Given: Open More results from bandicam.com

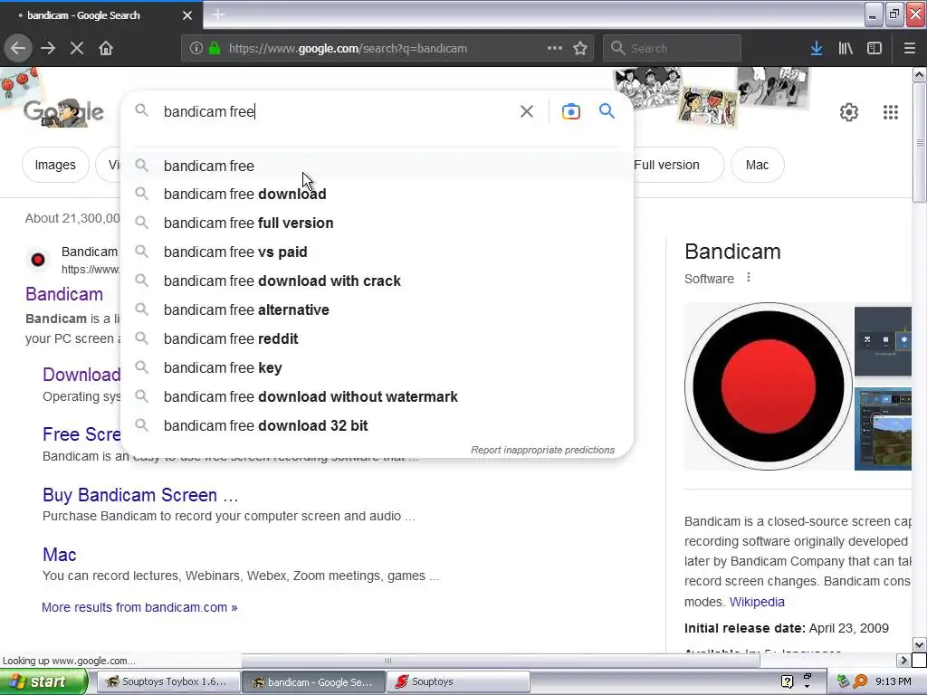Looking at the screenshot, I should [x=139, y=607].
